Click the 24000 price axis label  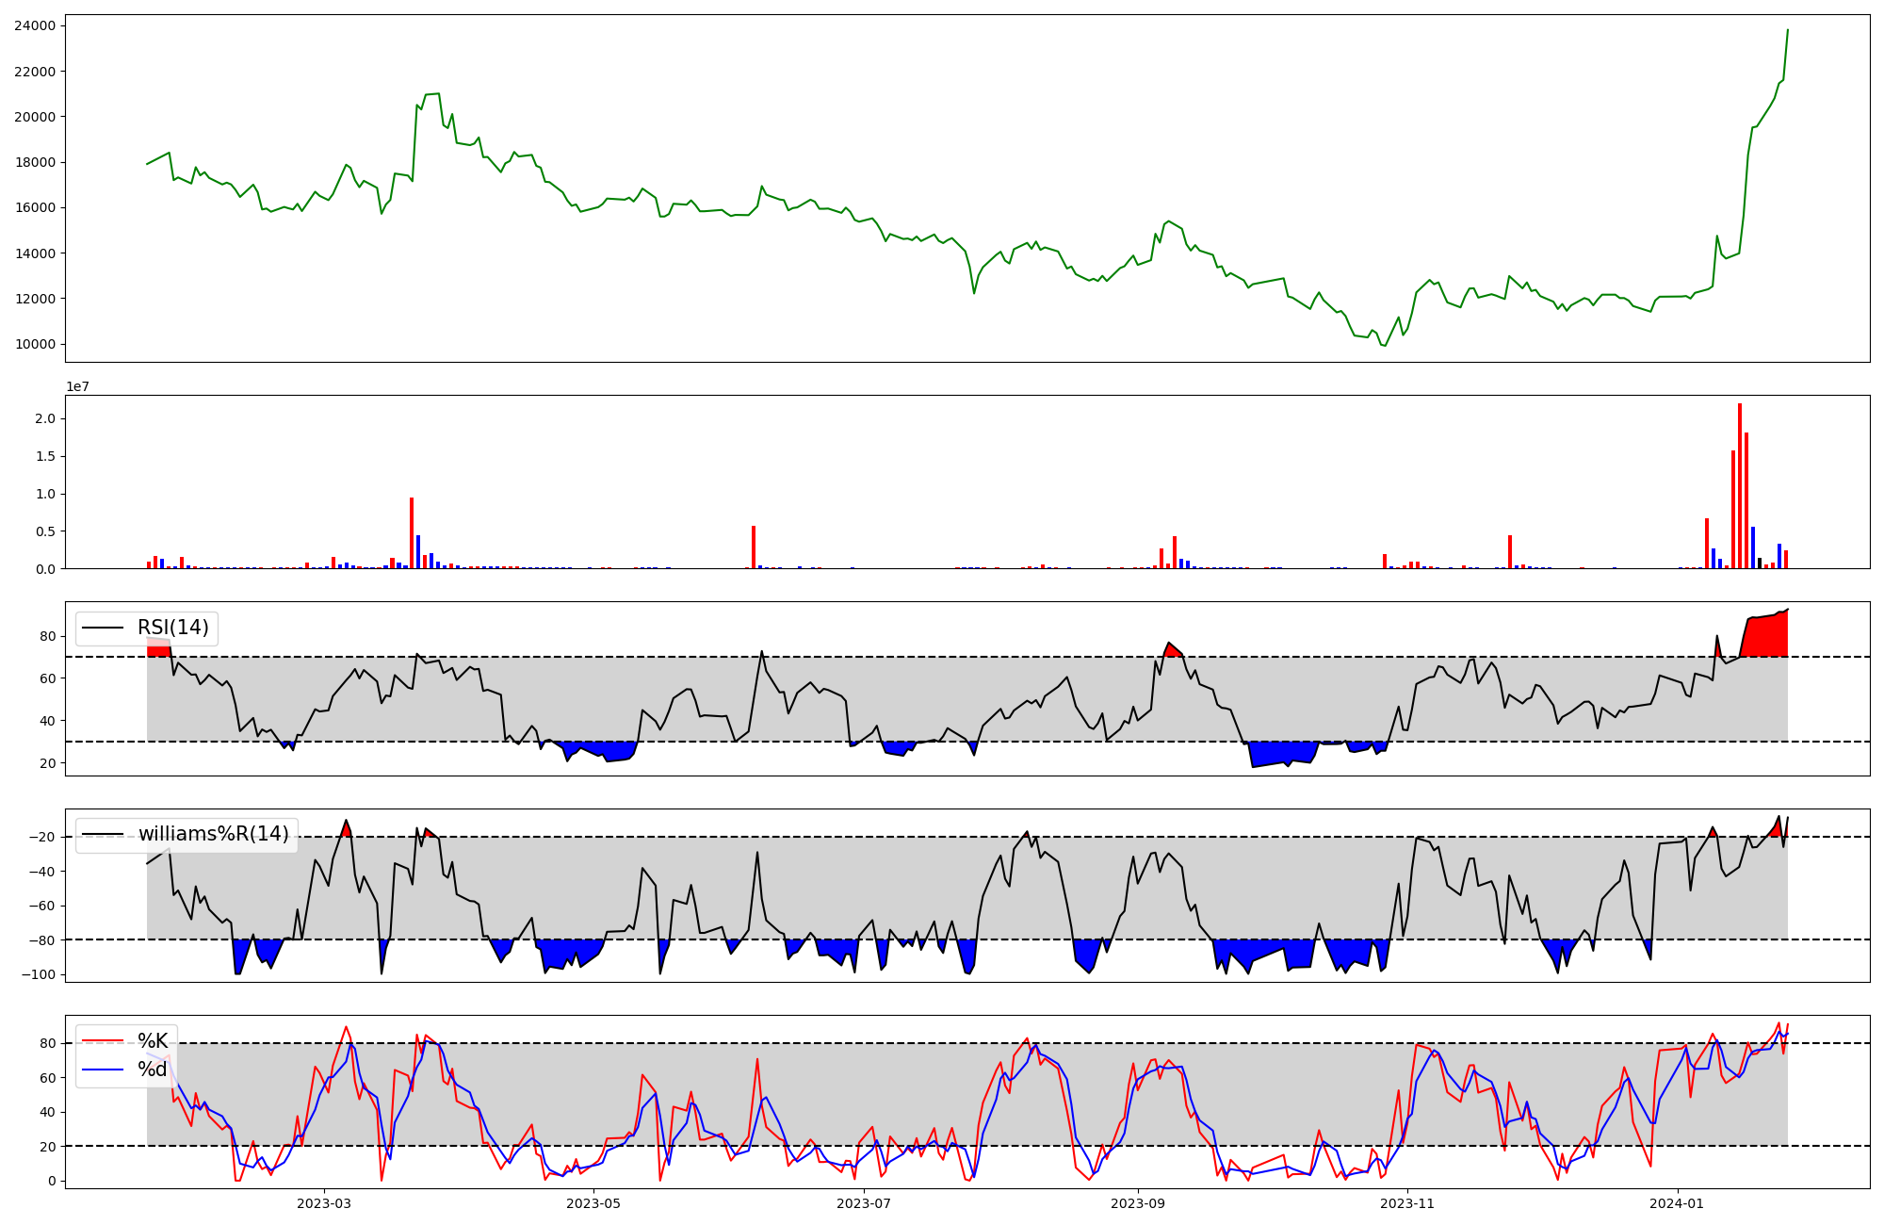pos(35,25)
